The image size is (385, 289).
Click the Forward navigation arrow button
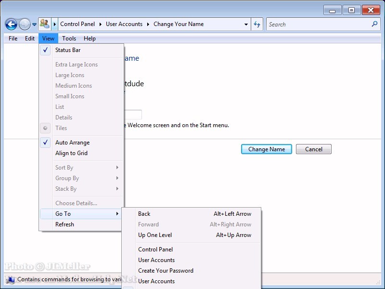pyautogui.click(x=25, y=25)
